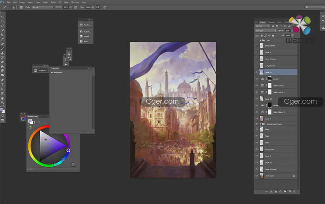Select the Pen tool
325x204 pixels.
2,80
